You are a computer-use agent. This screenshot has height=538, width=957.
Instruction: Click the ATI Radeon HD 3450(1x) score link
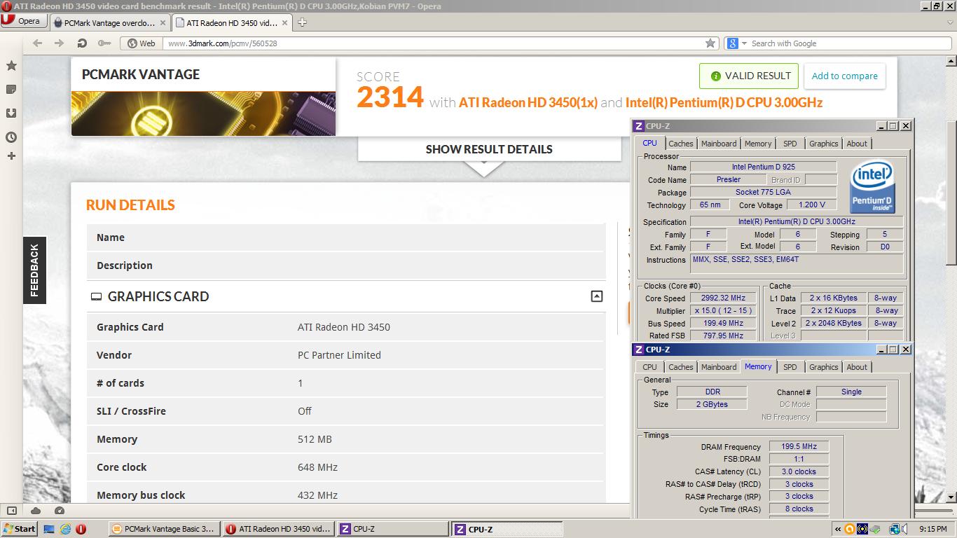pyautogui.click(x=528, y=103)
